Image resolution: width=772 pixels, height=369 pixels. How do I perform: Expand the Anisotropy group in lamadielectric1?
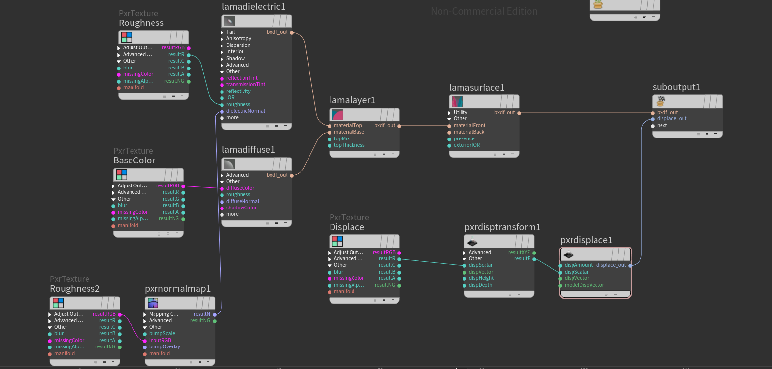pos(222,39)
